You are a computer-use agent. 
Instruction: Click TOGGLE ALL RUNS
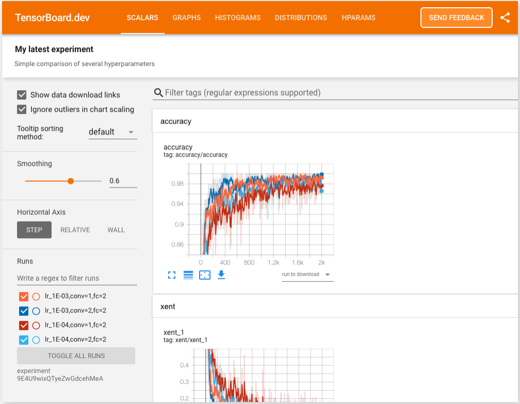pyautogui.click(x=76, y=356)
